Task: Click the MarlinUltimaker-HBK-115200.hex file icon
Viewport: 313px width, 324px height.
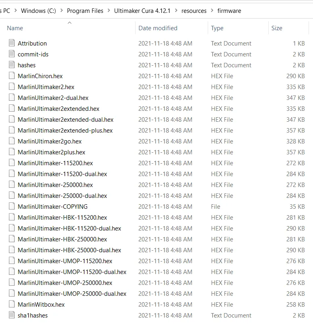Action: tap(12, 217)
